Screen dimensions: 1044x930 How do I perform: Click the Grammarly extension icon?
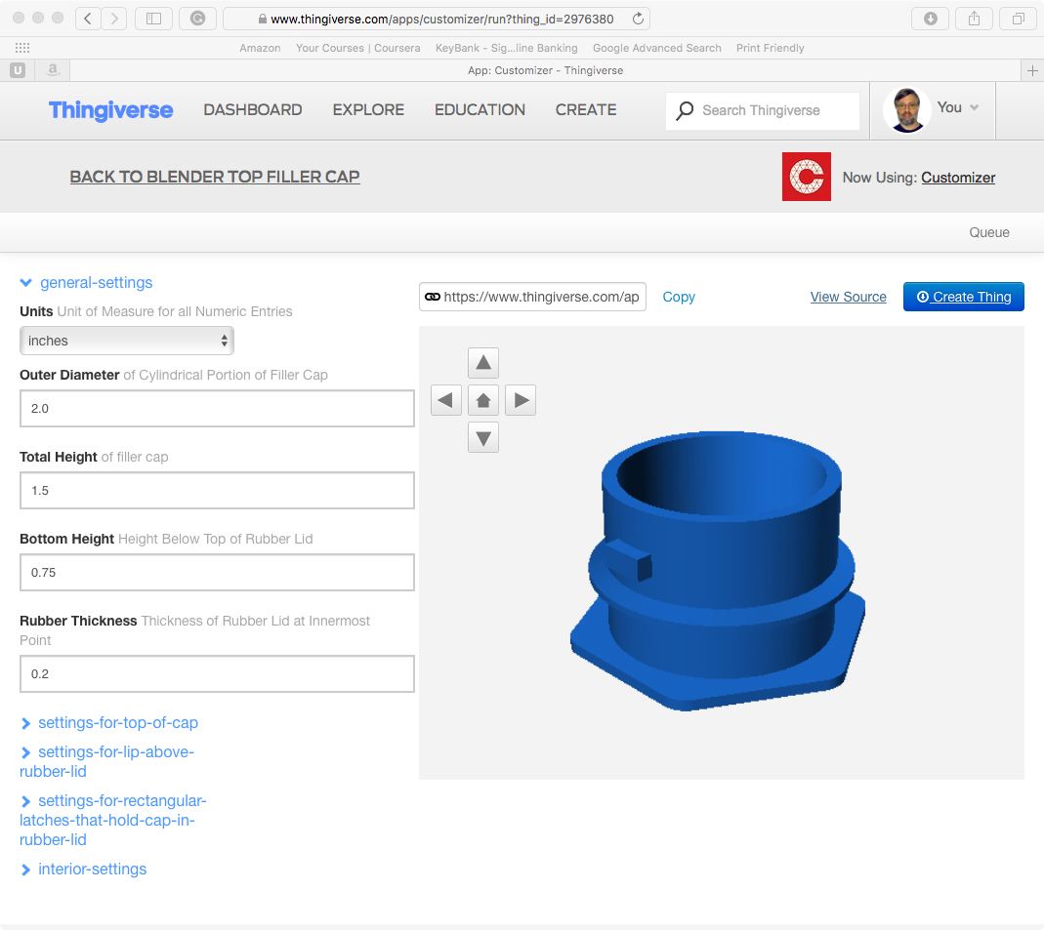point(197,19)
